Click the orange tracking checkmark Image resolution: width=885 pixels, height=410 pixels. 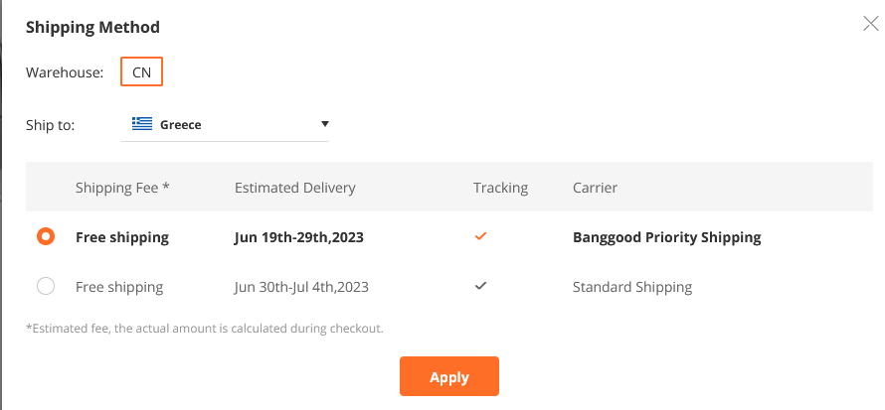pyautogui.click(x=480, y=236)
